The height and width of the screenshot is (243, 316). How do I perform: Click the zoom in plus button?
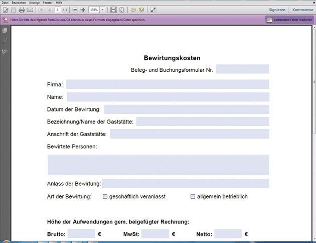(83, 10)
